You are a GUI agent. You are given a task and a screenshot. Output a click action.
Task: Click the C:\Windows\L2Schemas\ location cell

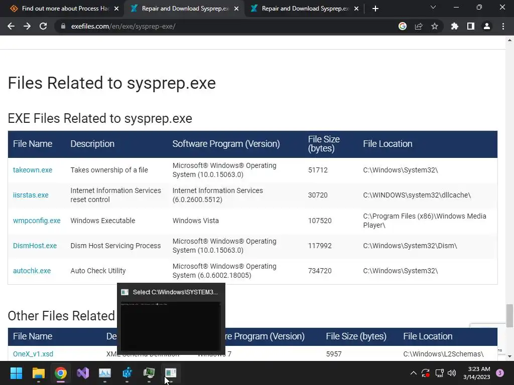point(443,354)
